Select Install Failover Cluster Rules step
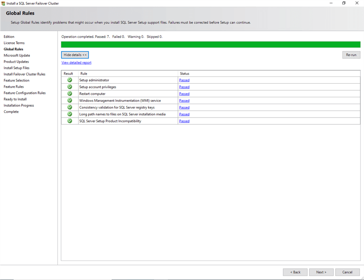 [x=25, y=74]
